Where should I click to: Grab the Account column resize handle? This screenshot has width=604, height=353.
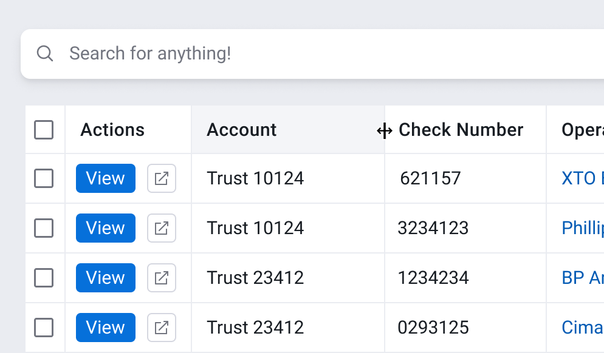384,130
